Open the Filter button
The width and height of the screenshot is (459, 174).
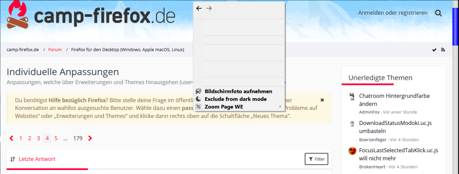(317, 159)
